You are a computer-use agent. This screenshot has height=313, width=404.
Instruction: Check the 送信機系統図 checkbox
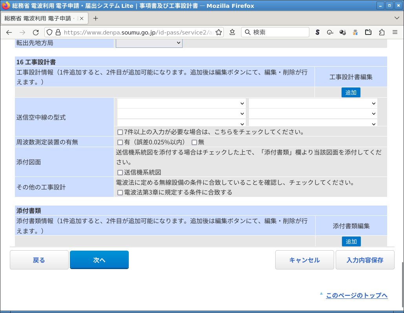click(x=120, y=172)
